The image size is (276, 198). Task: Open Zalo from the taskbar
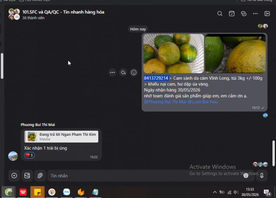66,192
